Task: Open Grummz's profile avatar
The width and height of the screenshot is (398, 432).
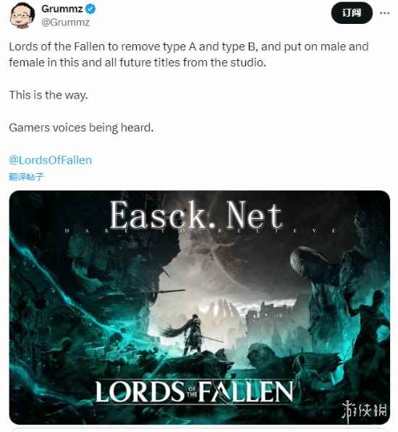Action: coord(22,15)
